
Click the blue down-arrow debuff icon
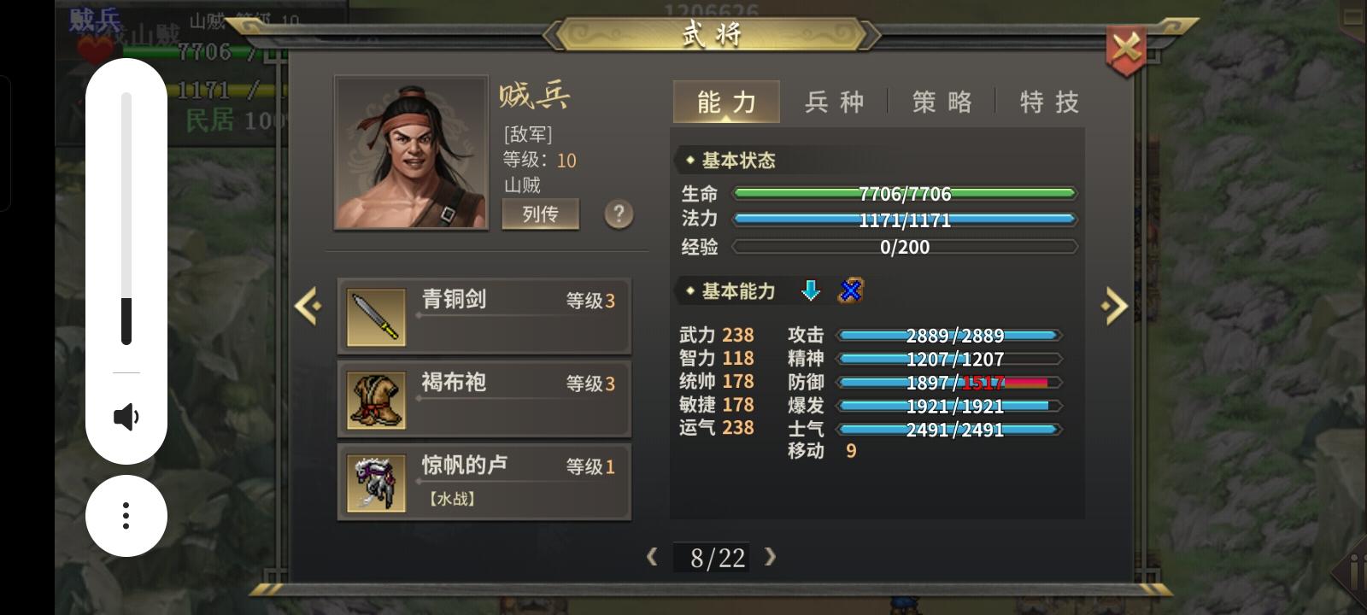click(811, 290)
